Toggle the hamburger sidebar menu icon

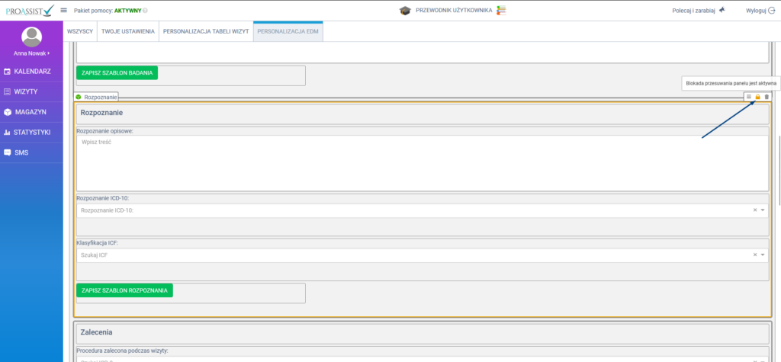[x=64, y=10]
